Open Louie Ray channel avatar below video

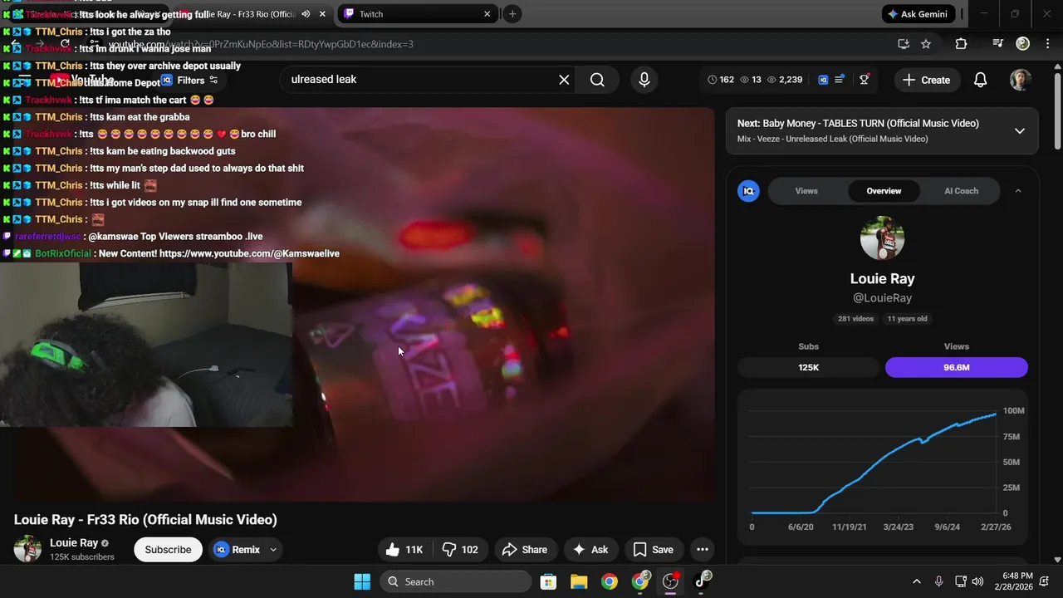pyautogui.click(x=27, y=549)
